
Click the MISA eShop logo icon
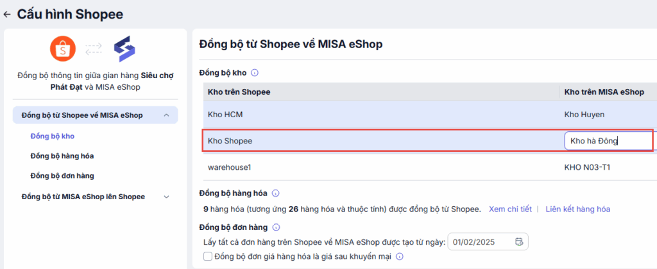click(x=124, y=49)
